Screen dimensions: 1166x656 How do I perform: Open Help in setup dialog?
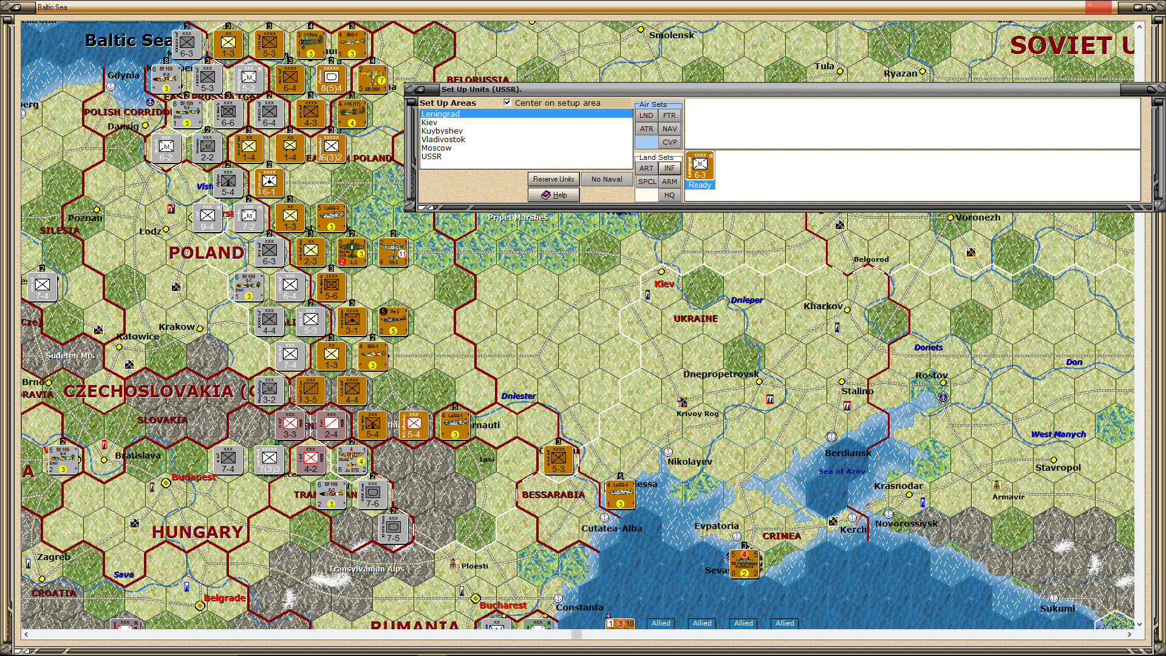click(553, 195)
